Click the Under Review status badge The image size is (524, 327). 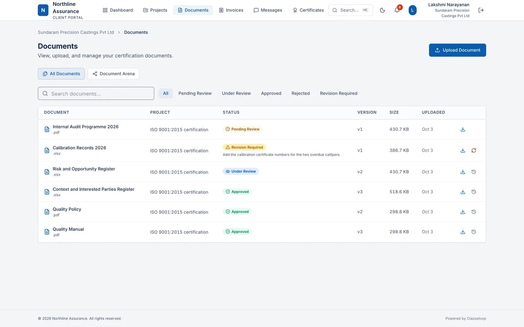tap(241, 171)
